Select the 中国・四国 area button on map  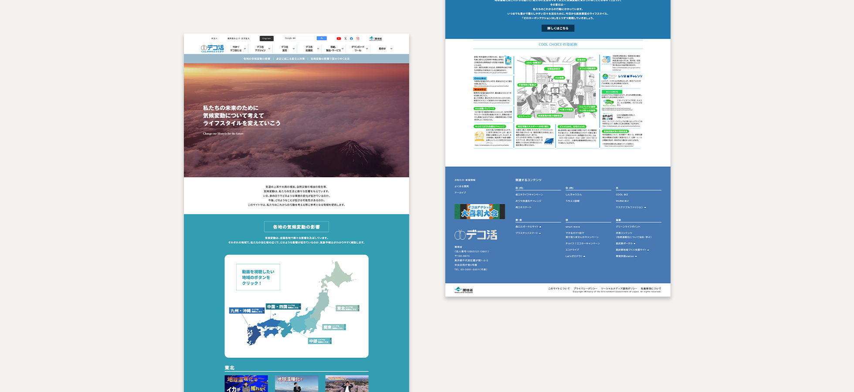click(284, 307)
